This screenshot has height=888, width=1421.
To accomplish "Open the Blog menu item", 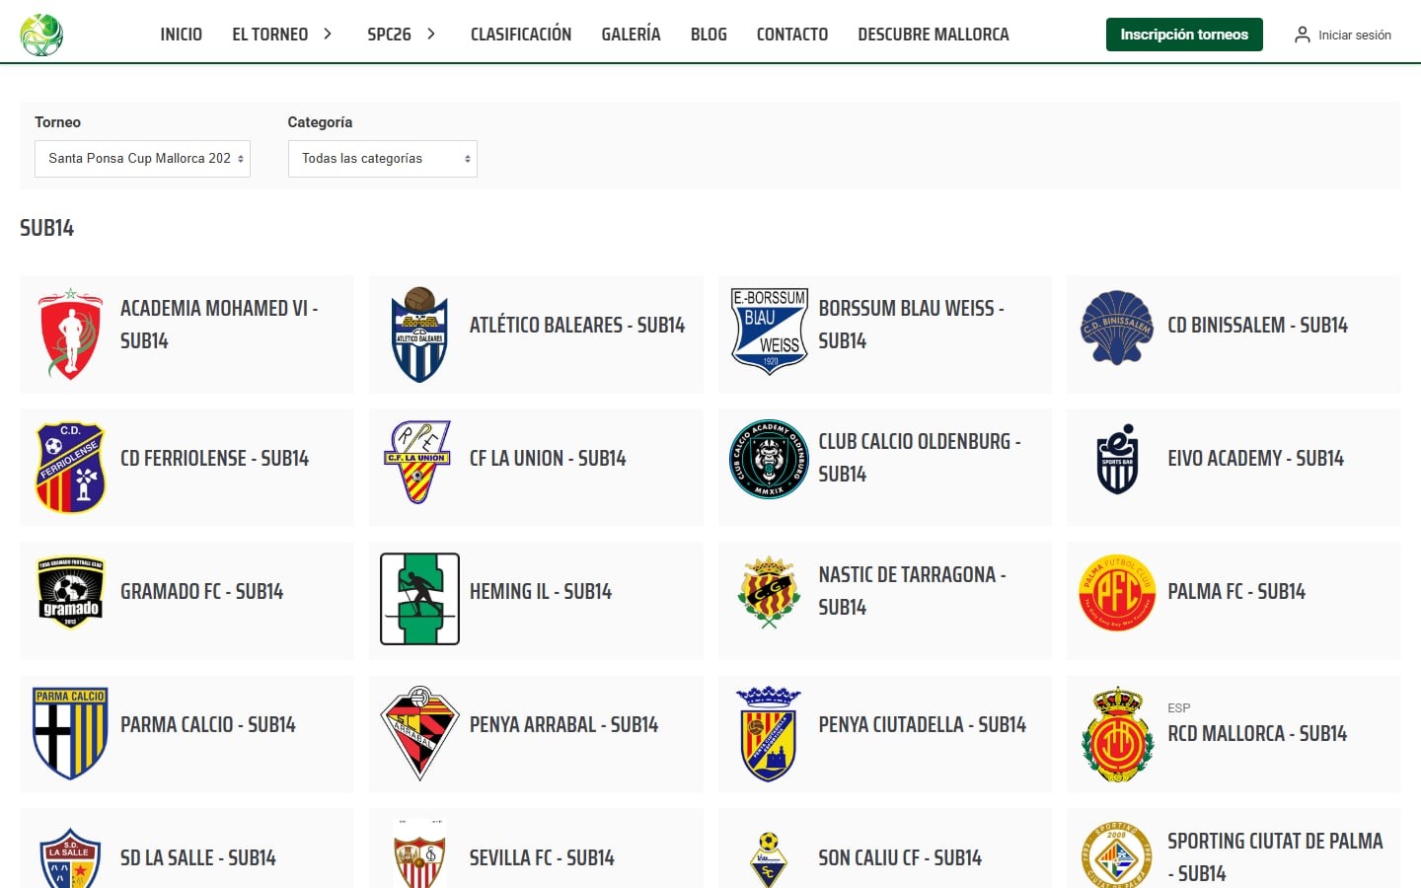I will (709, 35).
